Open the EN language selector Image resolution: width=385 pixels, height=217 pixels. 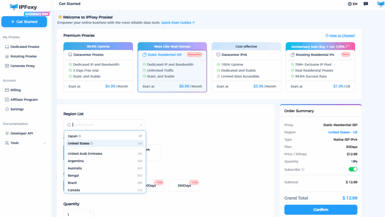(x=352, y=4)
